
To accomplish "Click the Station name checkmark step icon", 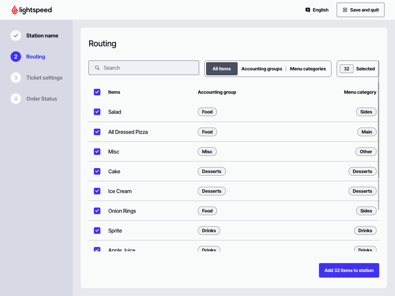I will coord(16,36).
